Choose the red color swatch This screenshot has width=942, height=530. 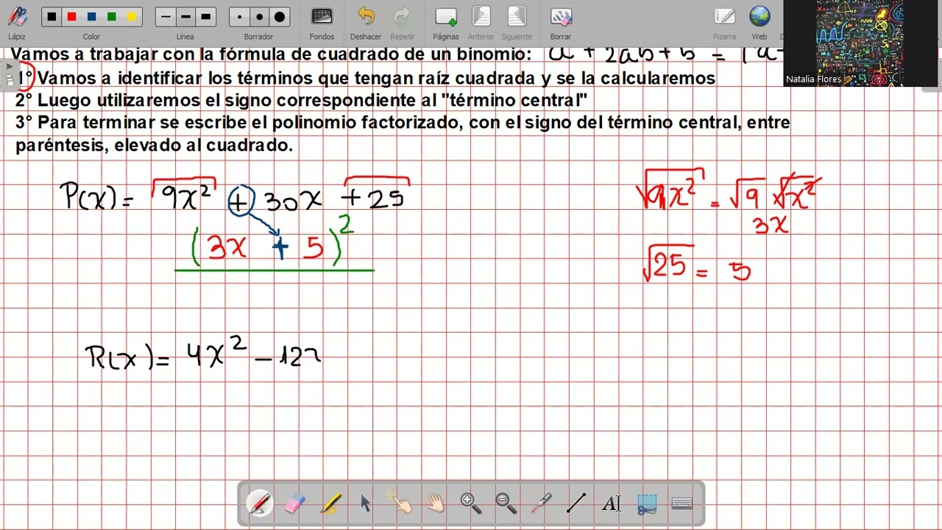(71, 16)
